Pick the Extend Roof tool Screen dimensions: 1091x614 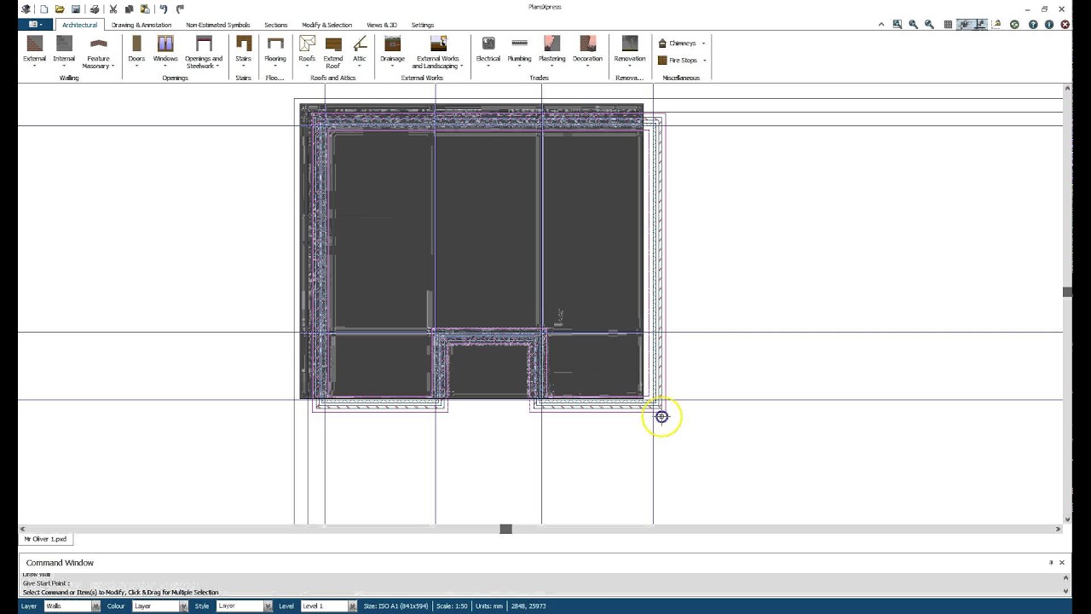[x=333, y=51]
